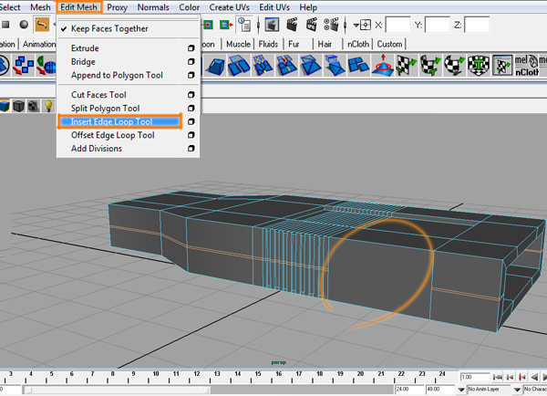
Task: Open the Normals menu
Action: 153,7
